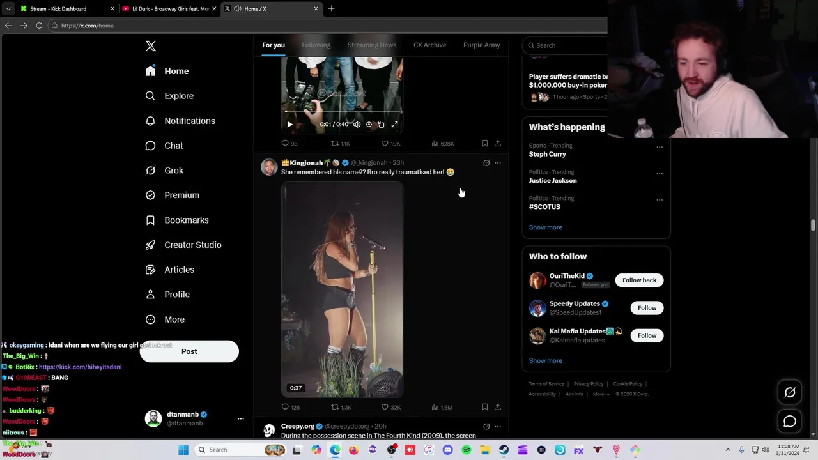Open Profile in the sidebar

click(167, 295)
